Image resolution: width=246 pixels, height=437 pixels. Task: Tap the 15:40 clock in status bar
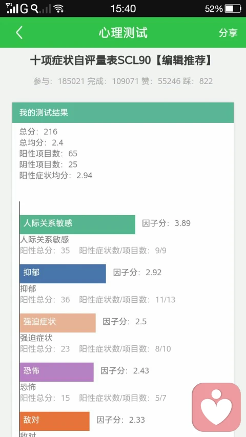coord(123,9)
